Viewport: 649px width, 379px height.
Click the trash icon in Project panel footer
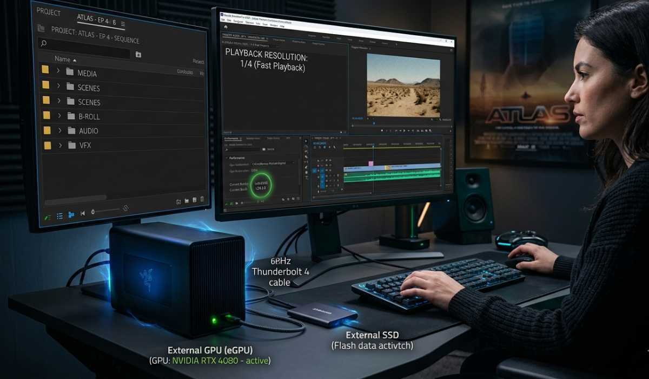[x=202, y=199]
